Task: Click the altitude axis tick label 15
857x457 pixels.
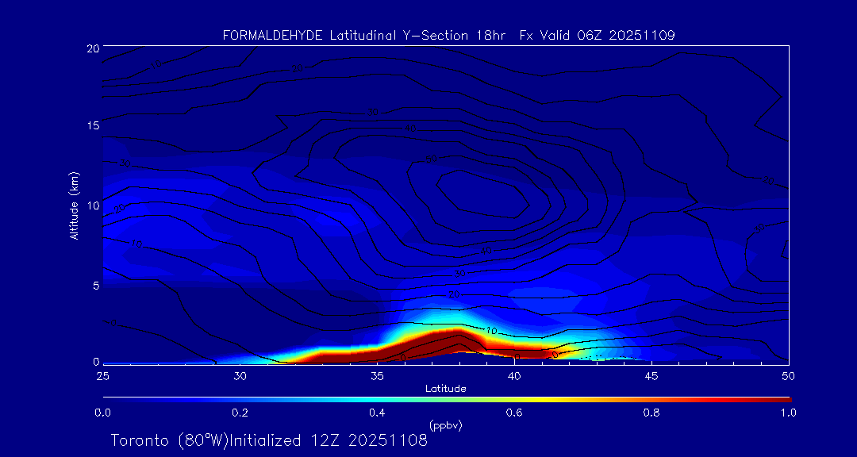Action: 92,125
